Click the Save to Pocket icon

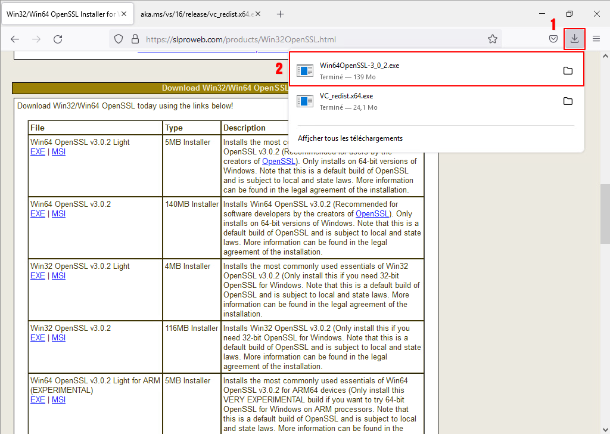click(x=553, y=39)
